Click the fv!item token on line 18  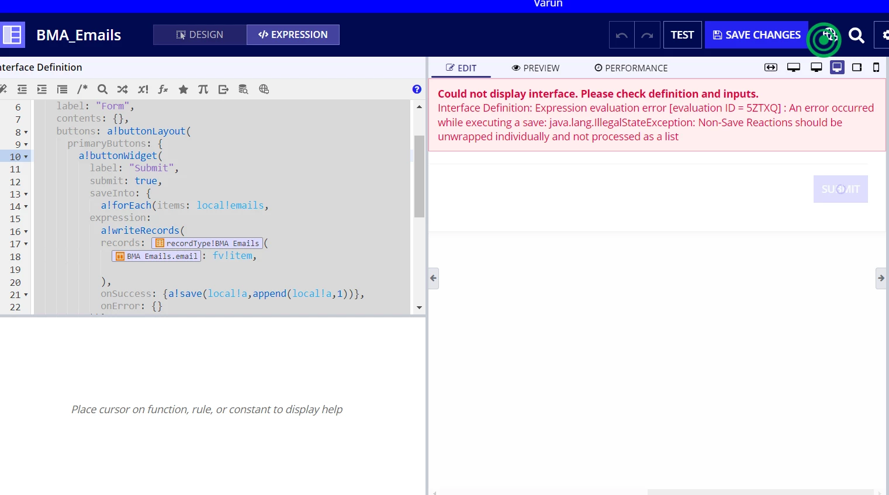[233, 255]
